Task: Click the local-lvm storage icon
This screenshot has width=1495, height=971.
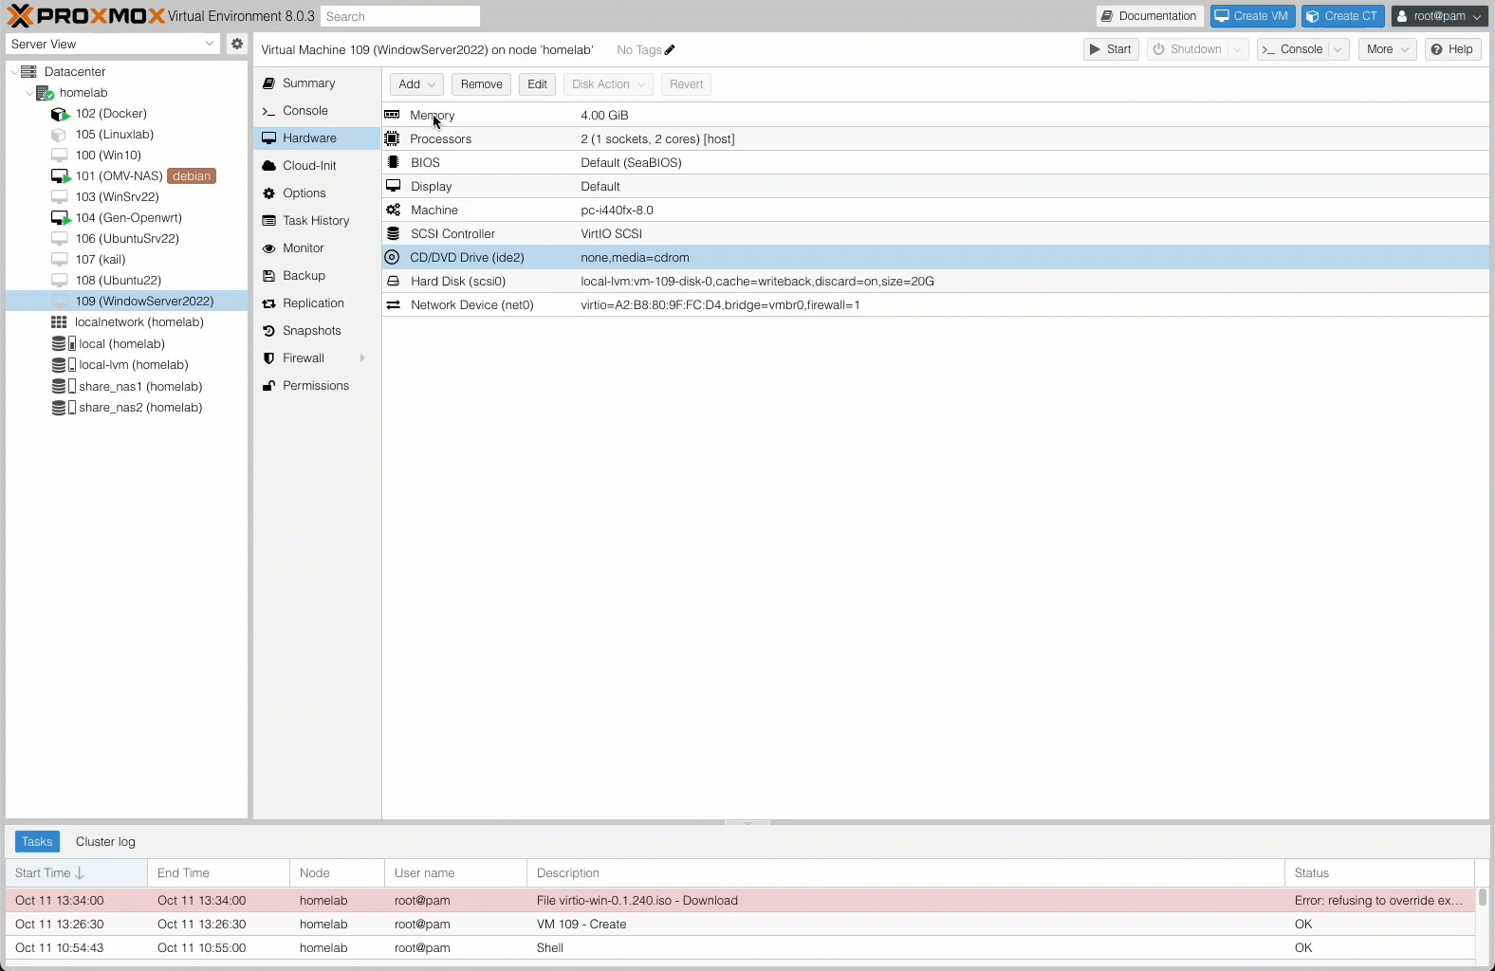Action: click(64, 365)
